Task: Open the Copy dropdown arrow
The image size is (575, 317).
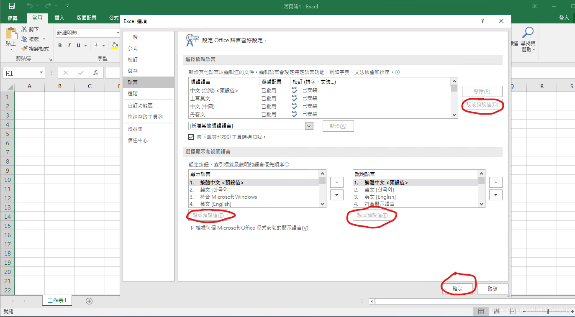Action: tap(44, 39)
